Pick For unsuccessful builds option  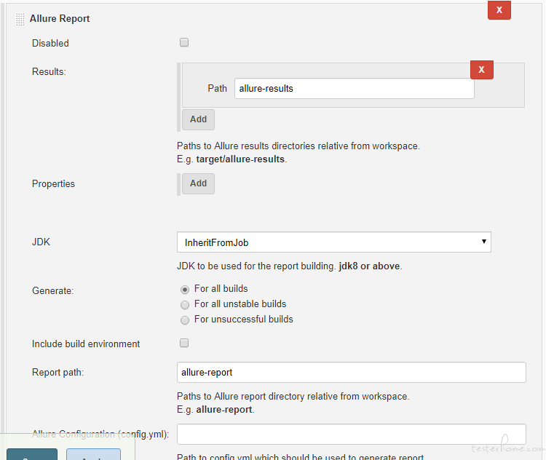185,320
